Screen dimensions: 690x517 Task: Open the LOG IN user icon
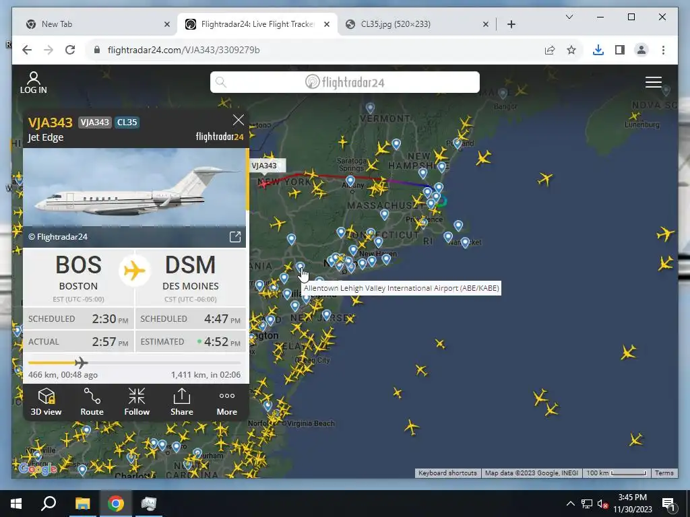click(34, 83)
